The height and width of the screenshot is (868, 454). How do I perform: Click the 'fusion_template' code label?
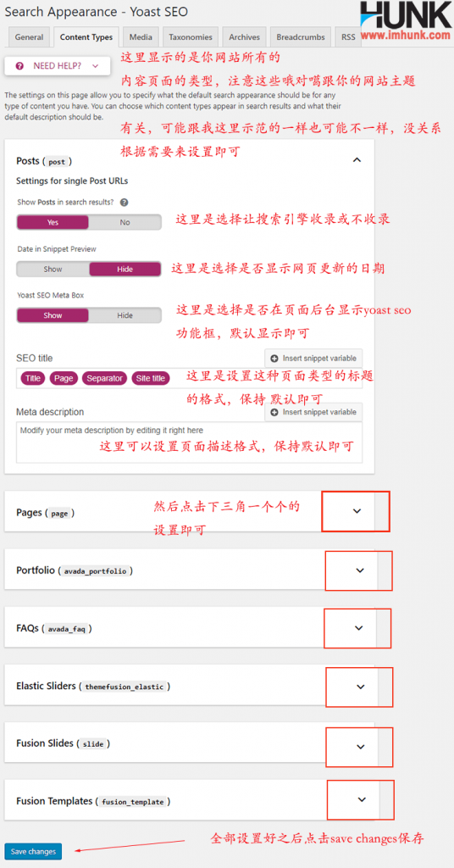click(133, 802)
